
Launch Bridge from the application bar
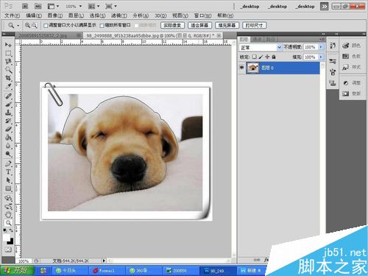pos(25,6)
